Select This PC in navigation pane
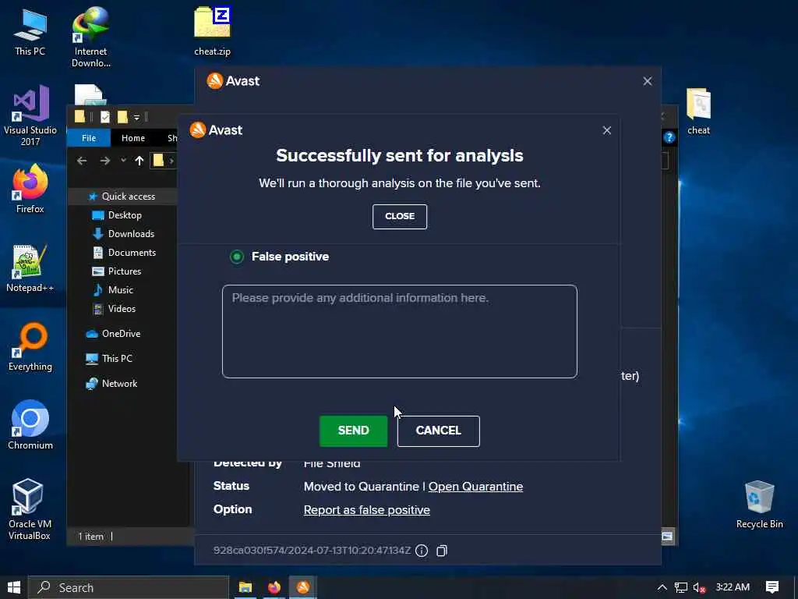The height and width of the screenshot is (599, 798). (x=117, y=359)
